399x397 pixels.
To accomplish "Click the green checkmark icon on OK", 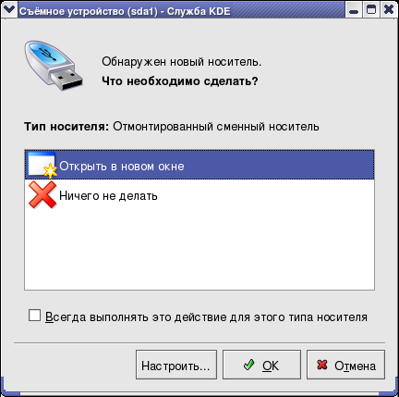I will click(248, 365).
